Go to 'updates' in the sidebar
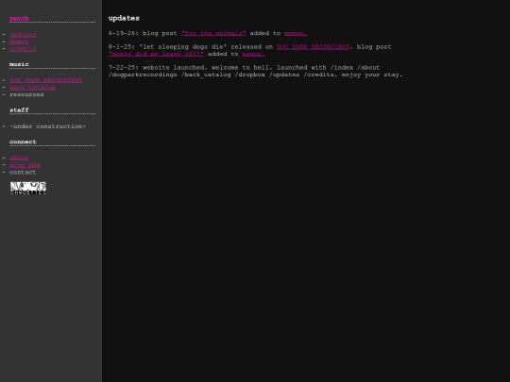This screenshot has width=510, height=382. 23,35
